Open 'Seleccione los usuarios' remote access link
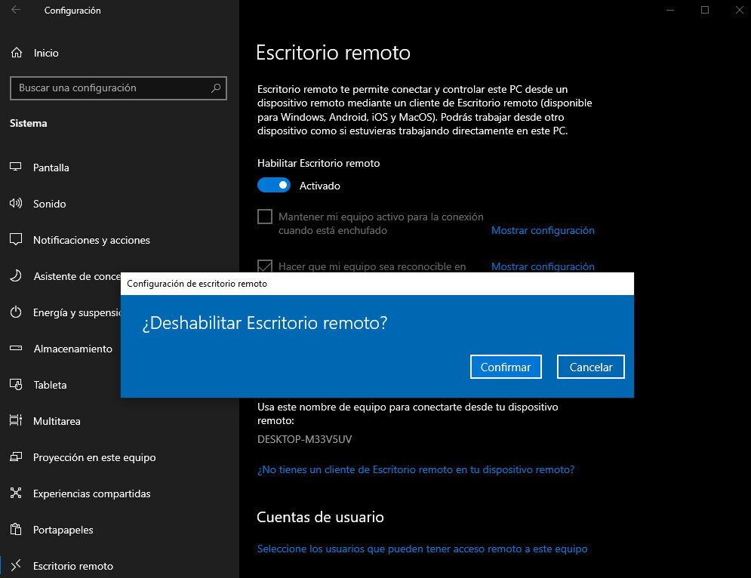The width and height of the screenshot is (751, 578). 421,549
